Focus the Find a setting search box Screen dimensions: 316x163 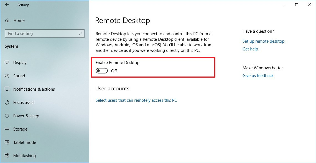[x=45, y=34]
